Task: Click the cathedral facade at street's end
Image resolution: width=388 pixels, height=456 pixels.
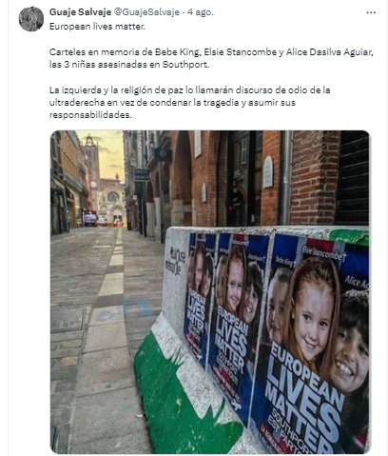Action: 110,201
